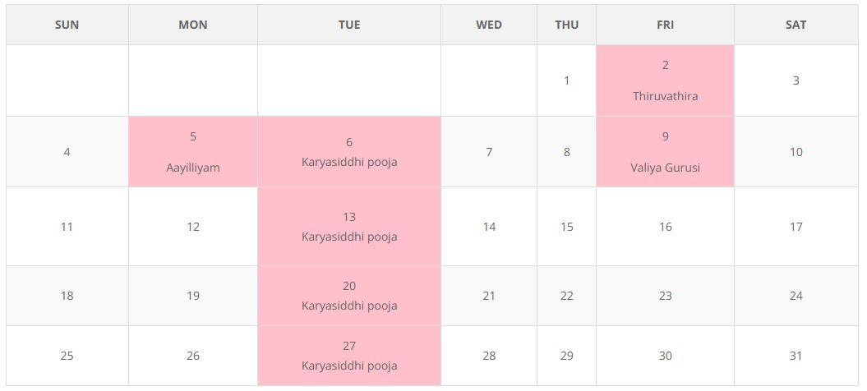Select the FRI column header
The width and height of the screenshot is (867, 391).
pos(665,25)
